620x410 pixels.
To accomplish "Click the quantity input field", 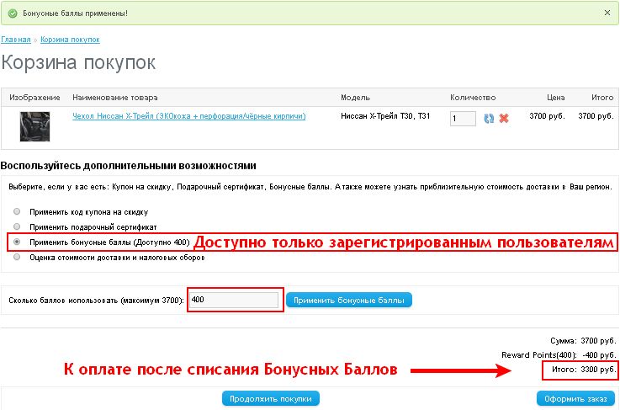I will 463,119.
